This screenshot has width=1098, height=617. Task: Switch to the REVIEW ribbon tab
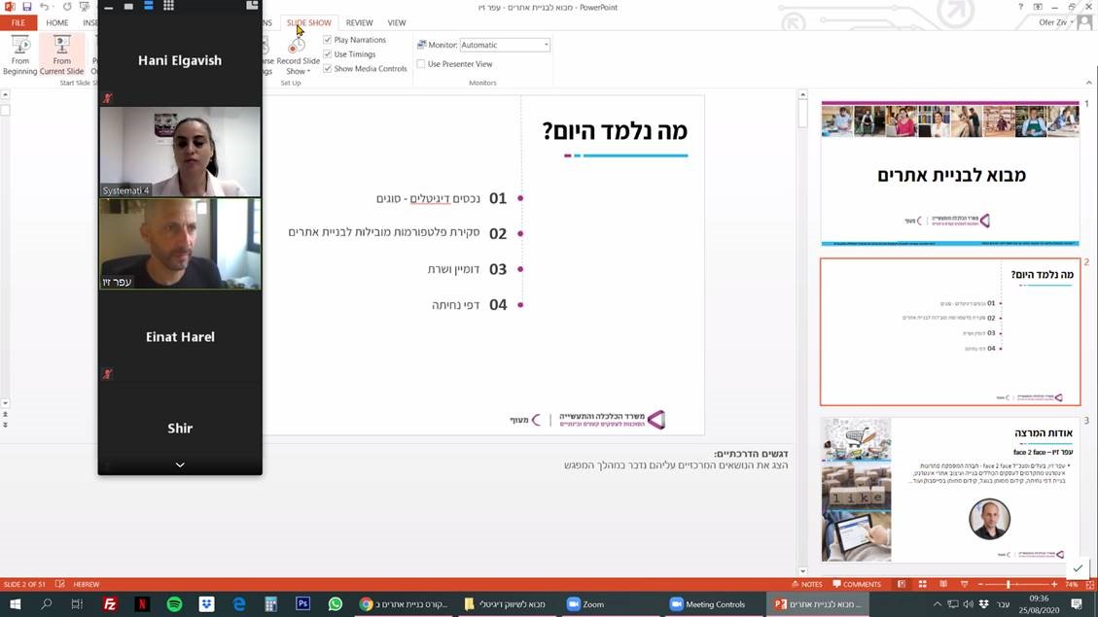[359, 22]
